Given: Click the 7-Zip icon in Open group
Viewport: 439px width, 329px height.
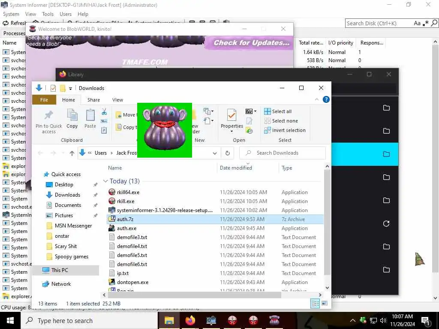Looking at the screenshot, I should (x=249, y=111).
